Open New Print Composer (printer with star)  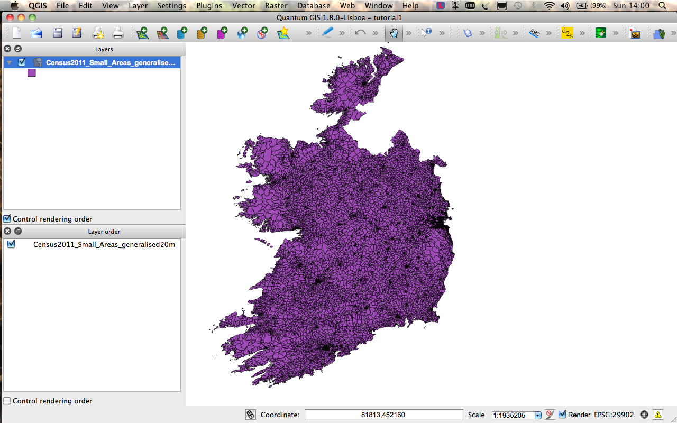tap(98, 33)
